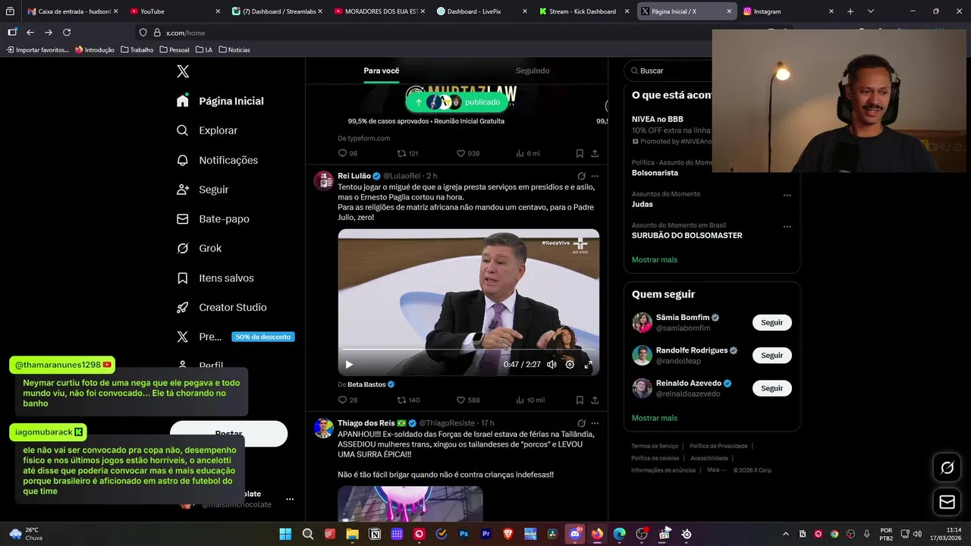Screen dimensions: 971x546
Task: Click the X logo in the sidebar
Action: coord(183,71)
